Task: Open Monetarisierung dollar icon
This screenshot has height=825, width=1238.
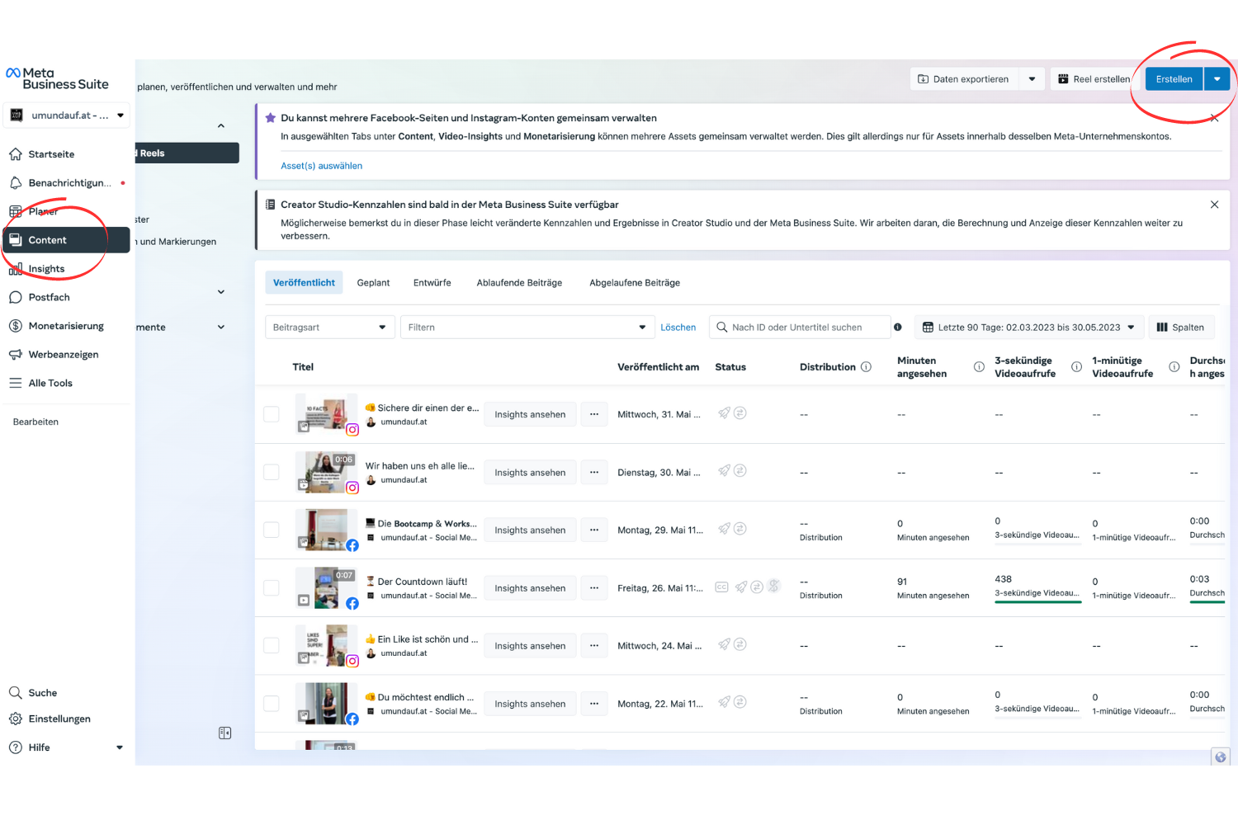Action: (x=16, y=326)
